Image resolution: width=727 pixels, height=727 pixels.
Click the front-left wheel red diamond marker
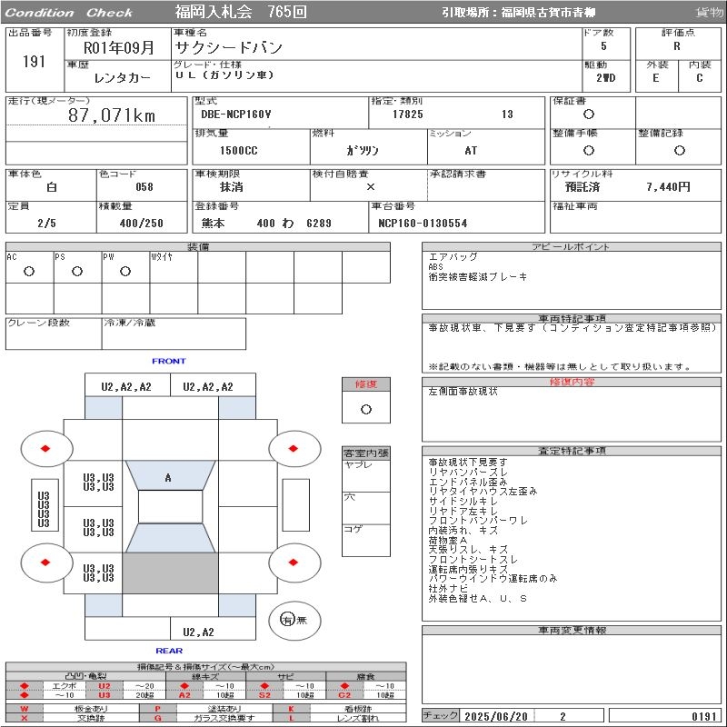pyautogui.click(x=46, y=447)
